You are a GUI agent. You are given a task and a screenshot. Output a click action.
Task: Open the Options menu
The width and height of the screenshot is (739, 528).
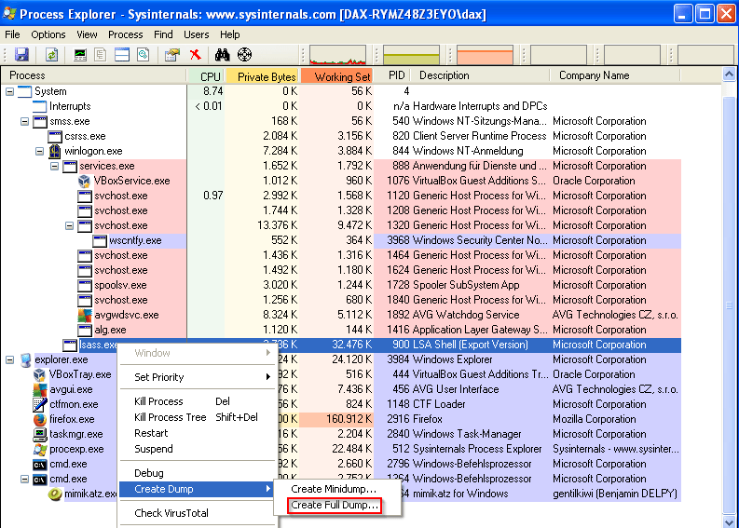48,34
